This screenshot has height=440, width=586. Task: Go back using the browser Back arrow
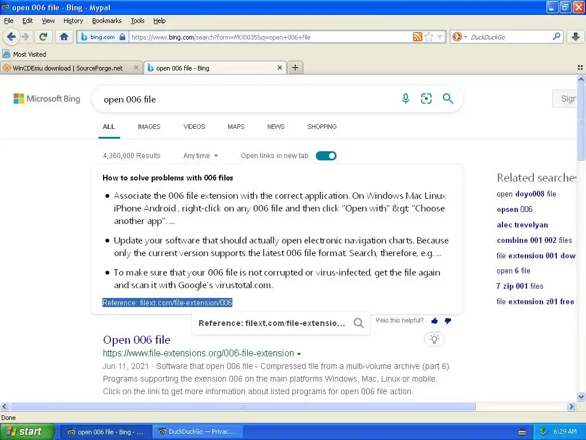click(11, 37)
